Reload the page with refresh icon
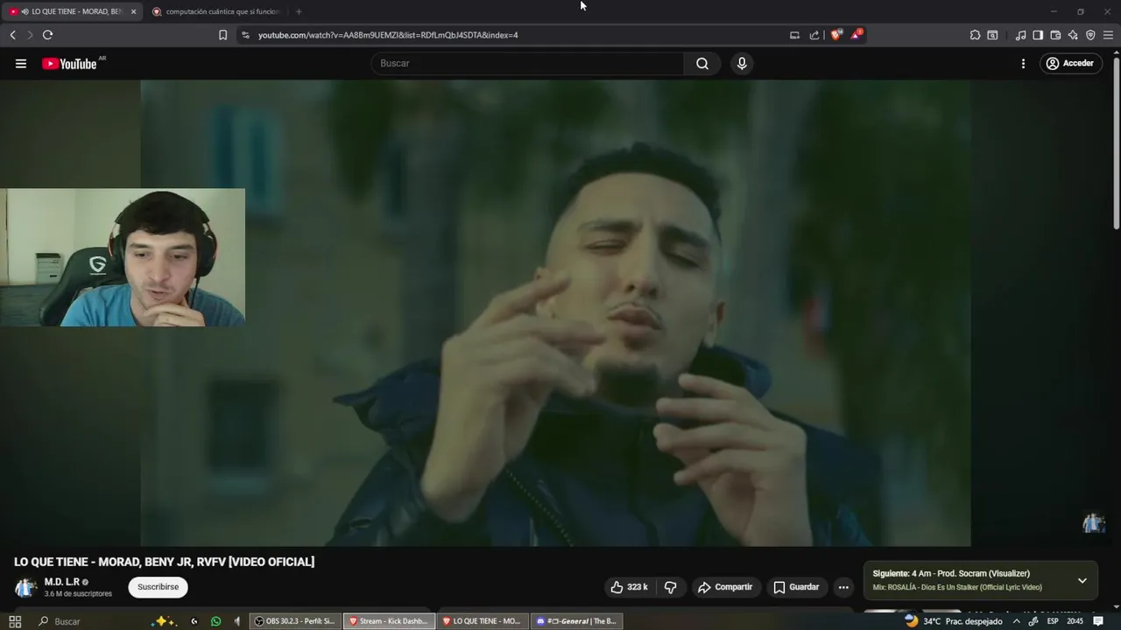Viewport: 1121px width, 630px height. (x=47, y=35)
